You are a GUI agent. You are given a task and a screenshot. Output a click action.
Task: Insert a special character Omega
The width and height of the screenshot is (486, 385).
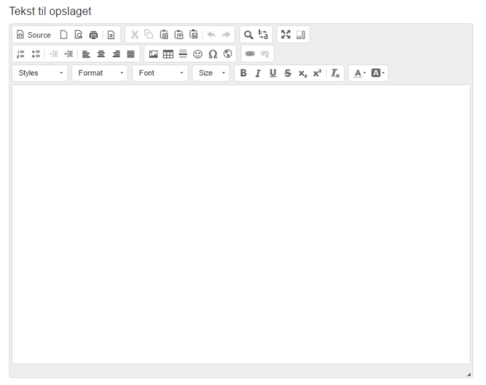click(x=212, y=54)
